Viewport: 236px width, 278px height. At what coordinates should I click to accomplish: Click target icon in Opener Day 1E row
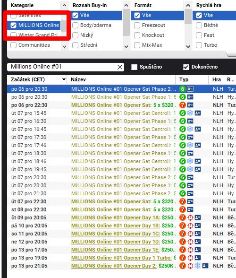click(x=190, y=250)
